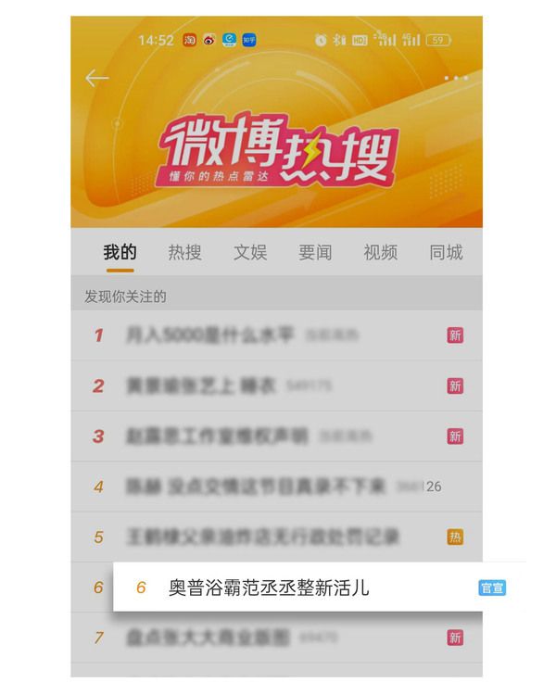Tap the Weibo notification icon
This screenshot has width=556, height=695.
click(x=209, y=41)
